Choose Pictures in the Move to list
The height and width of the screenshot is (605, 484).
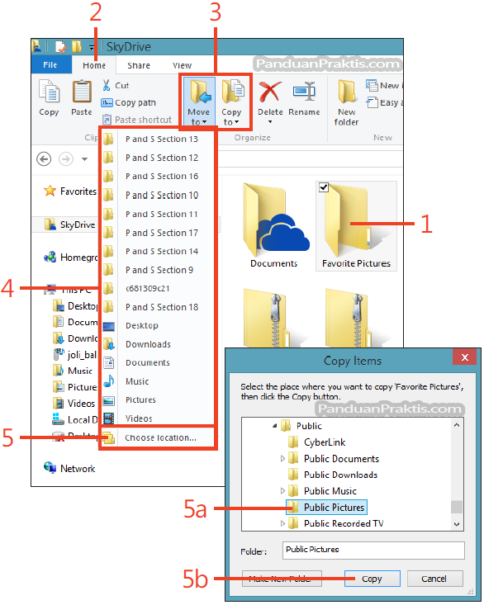pyautogui.click(x=158, y=399)
